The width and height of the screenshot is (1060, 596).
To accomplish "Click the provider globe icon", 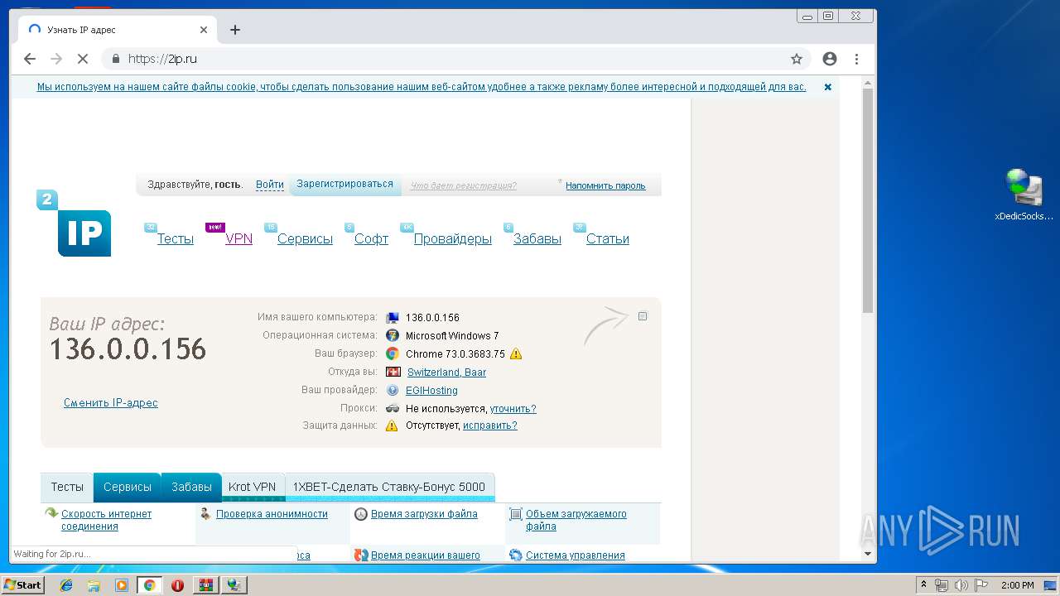I will click(393, 390).
